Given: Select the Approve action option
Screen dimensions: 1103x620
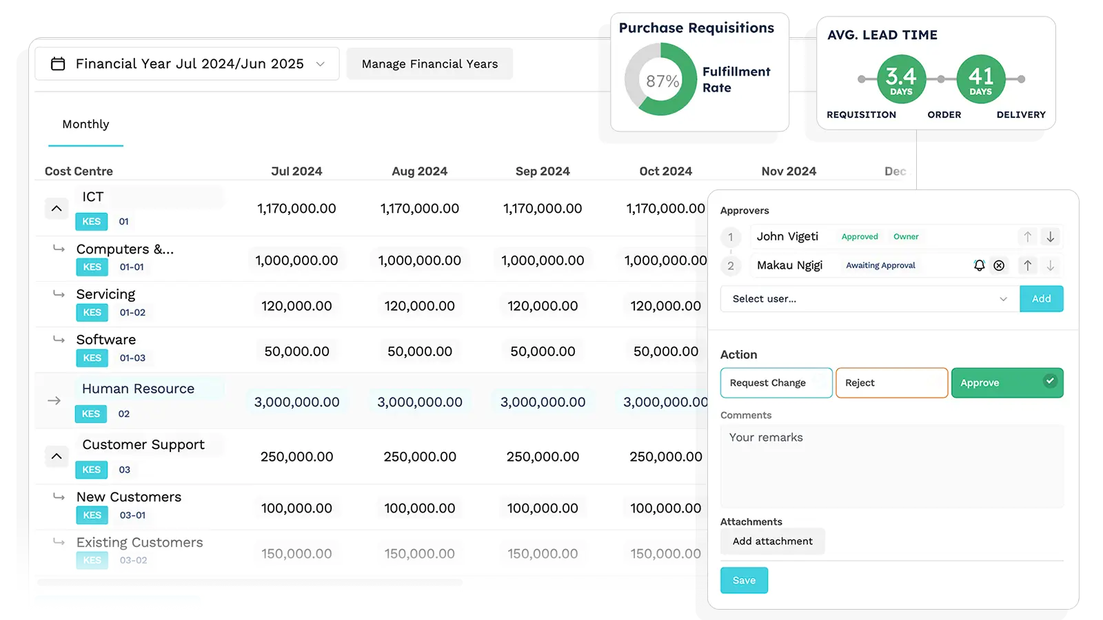Looking at the screenshot, I should [1006, 383].
